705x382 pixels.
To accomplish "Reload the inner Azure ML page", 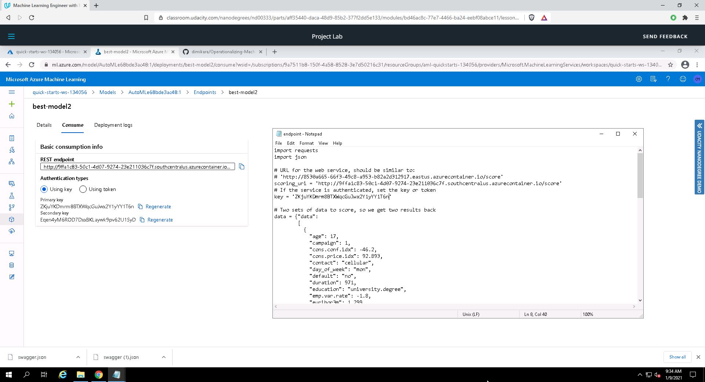I will [x=32, y=65].
